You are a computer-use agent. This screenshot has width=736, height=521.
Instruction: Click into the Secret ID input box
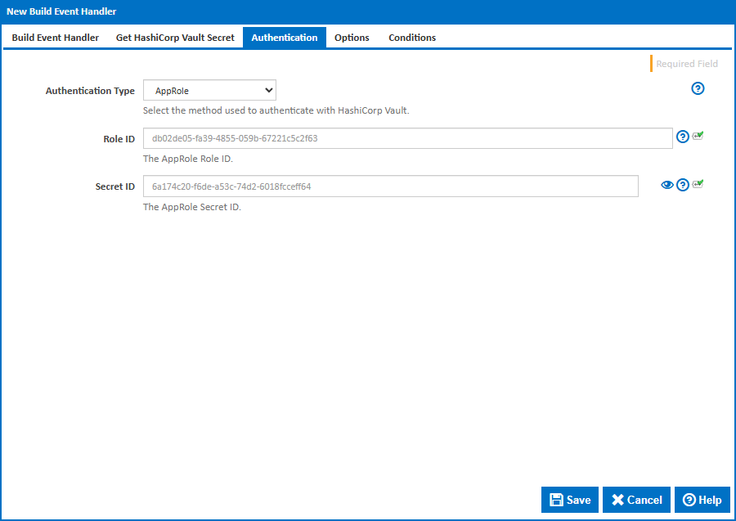click(x=390, y=186)
